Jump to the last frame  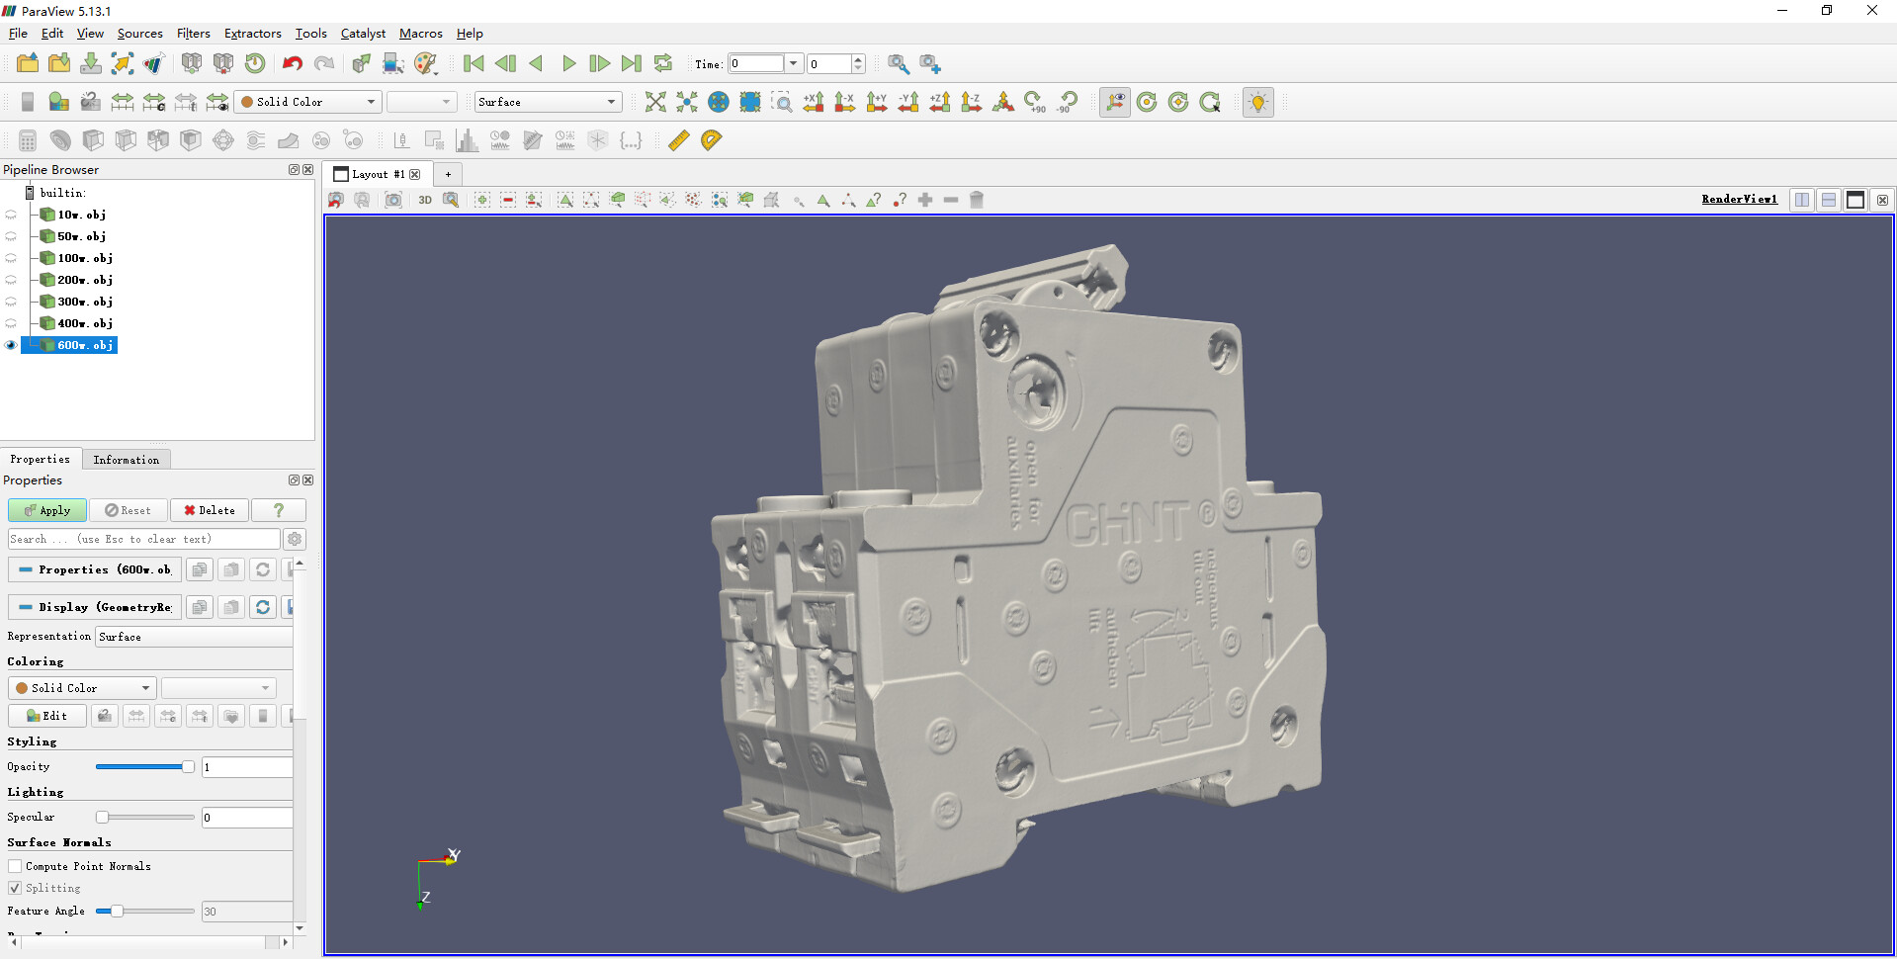pos(632,63)
